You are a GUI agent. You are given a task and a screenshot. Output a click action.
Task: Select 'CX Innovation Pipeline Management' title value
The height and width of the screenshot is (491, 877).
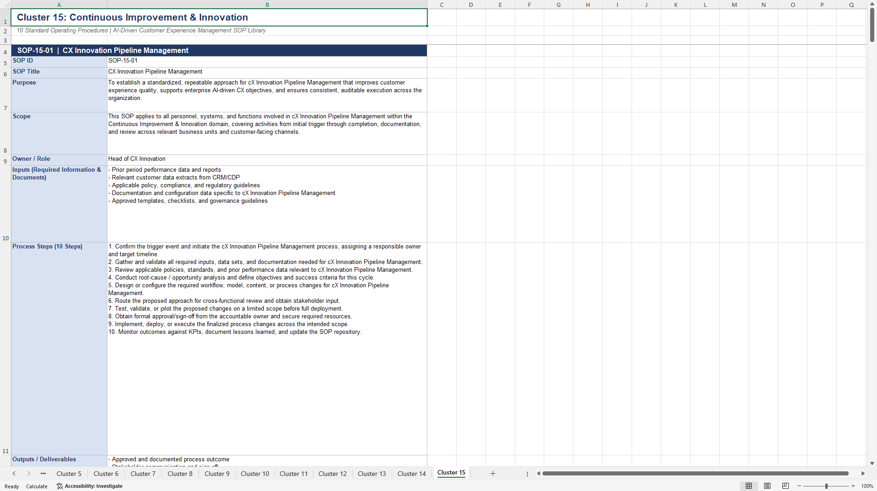pyautogui.click(x=267, y=73)
